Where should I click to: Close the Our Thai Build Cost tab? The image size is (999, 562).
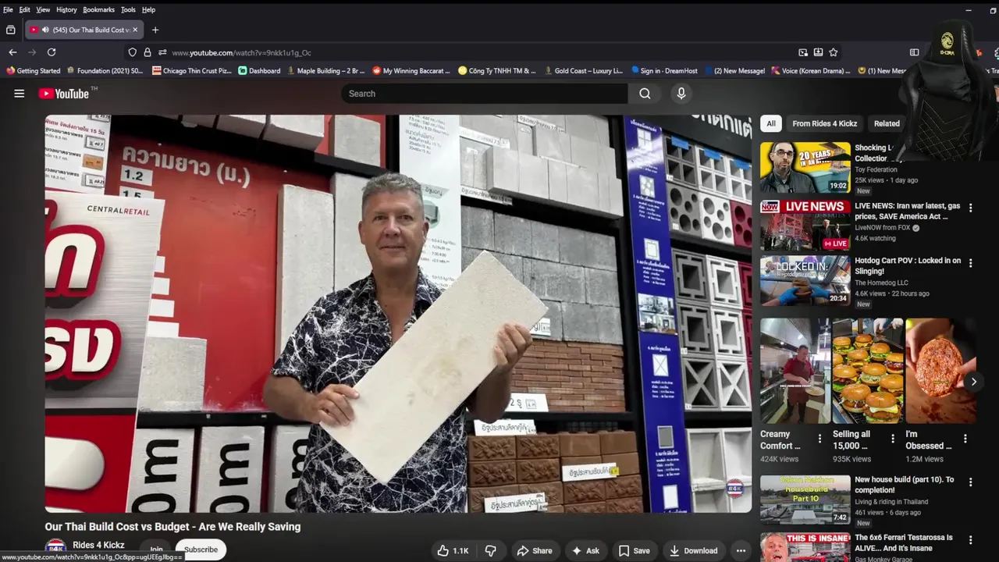tap(134, 30)
